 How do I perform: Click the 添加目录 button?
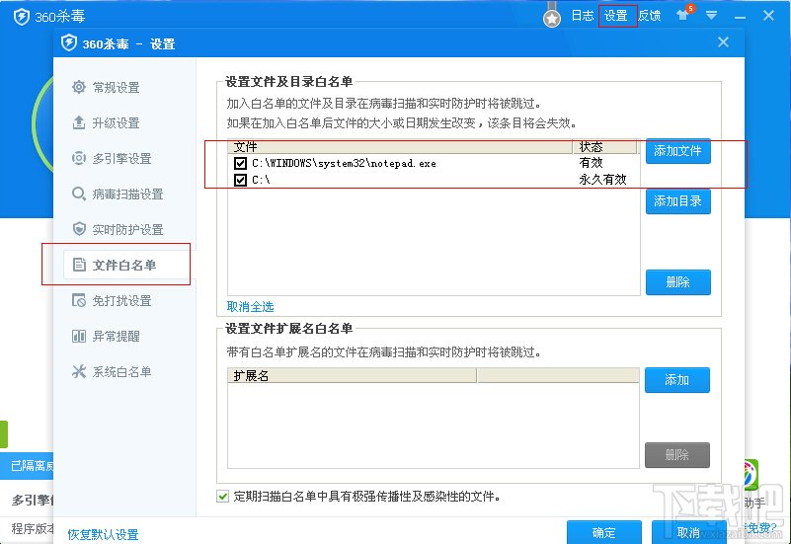[x=678, y=201]
